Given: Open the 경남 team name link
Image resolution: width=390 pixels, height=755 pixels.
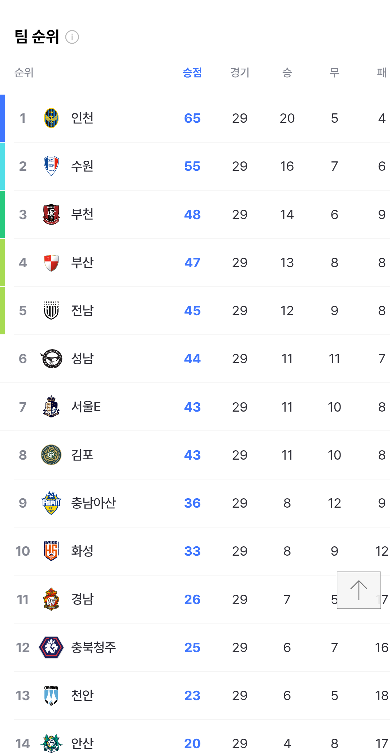Looking at the screenshot, I should 82,599.
